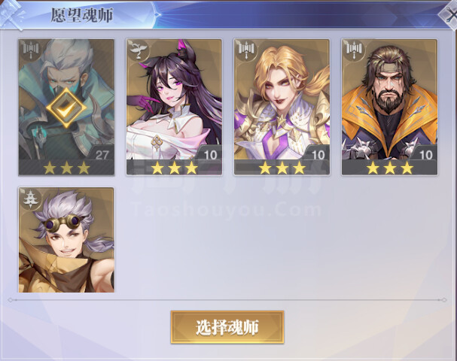Select the goggles-wearing lavender-haired character card
The height and width of the screenshot is (361, 457).
(x=66, y=240)
